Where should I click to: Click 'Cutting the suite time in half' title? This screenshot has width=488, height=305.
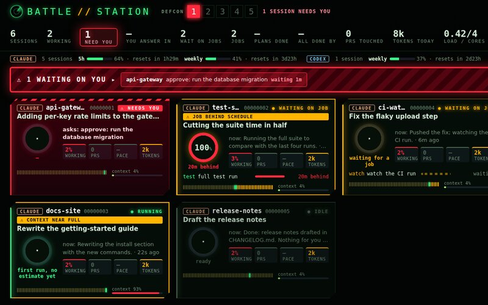point(235,125)
